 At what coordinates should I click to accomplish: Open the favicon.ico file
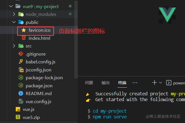[x=40, y=30]
